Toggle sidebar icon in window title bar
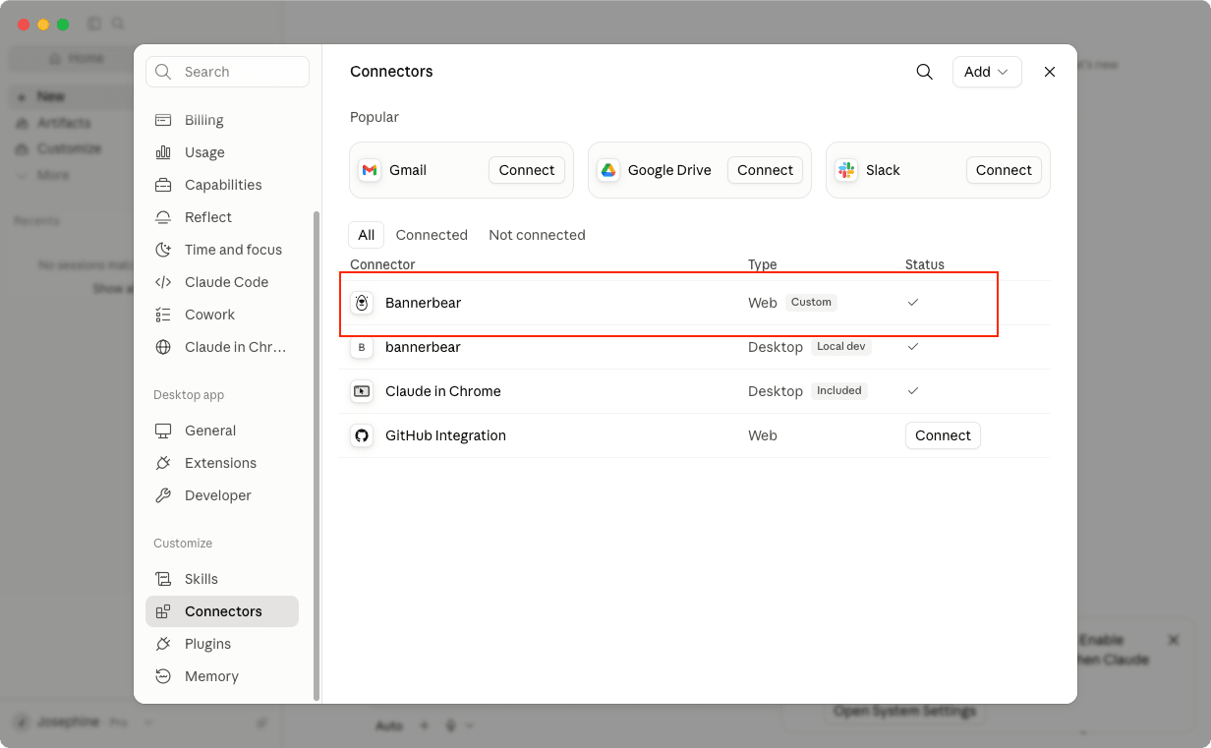This screenshot has height=748, width=1211. click(94, 24)
